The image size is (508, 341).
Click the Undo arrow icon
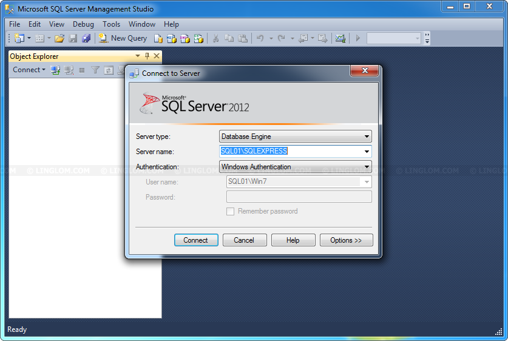pyautogui.click(x=260, y=38)
